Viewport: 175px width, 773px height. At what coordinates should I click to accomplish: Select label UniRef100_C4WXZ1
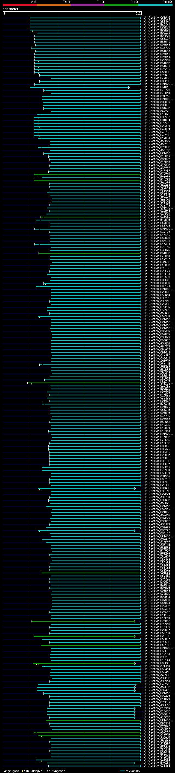(x=157, y=244)
